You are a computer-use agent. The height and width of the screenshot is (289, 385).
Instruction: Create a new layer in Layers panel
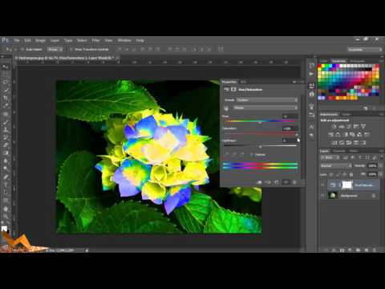[367, 250]
